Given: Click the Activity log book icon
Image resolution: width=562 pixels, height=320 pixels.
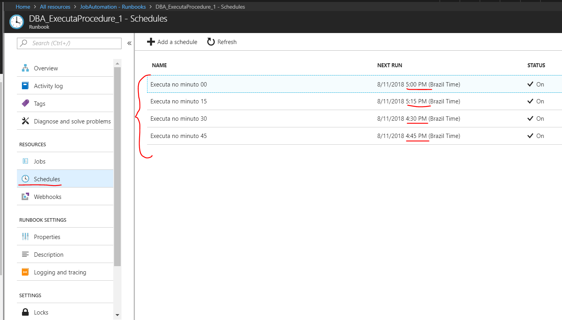Looking at the screenshot, I should tap(25, 86).
